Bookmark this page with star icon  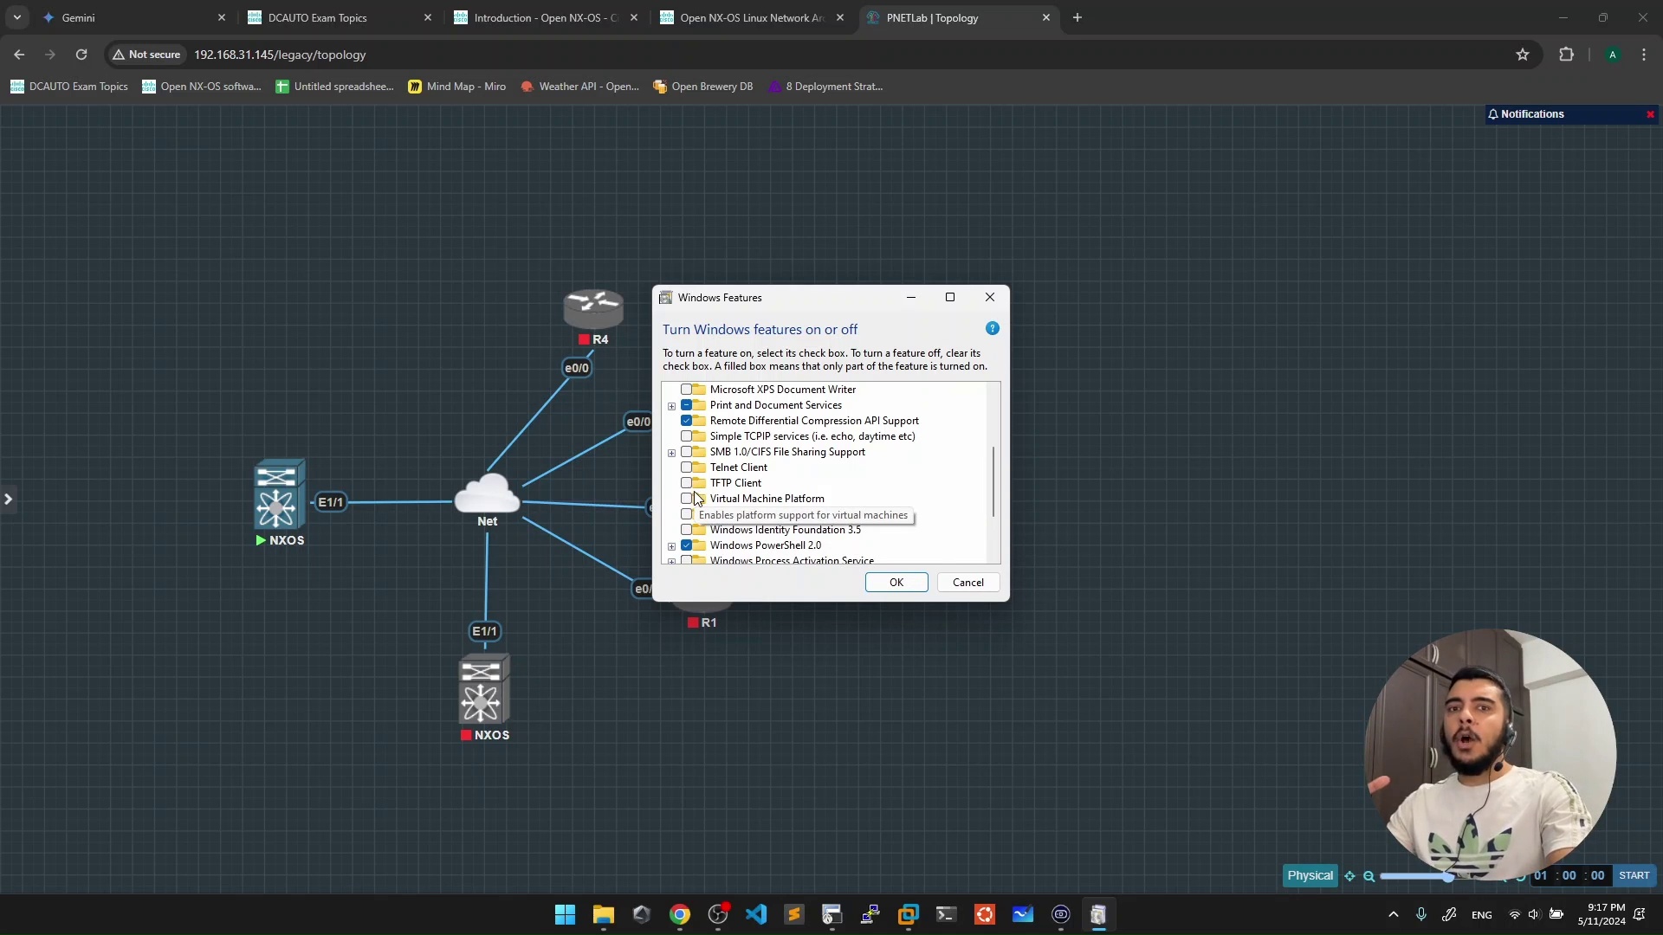[x=1523, y=55]
